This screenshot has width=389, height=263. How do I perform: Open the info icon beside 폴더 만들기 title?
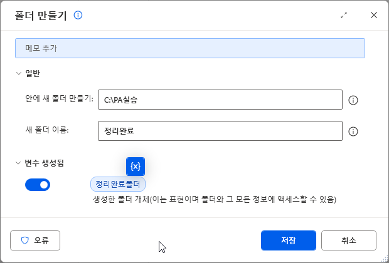[x=78, y=16]
